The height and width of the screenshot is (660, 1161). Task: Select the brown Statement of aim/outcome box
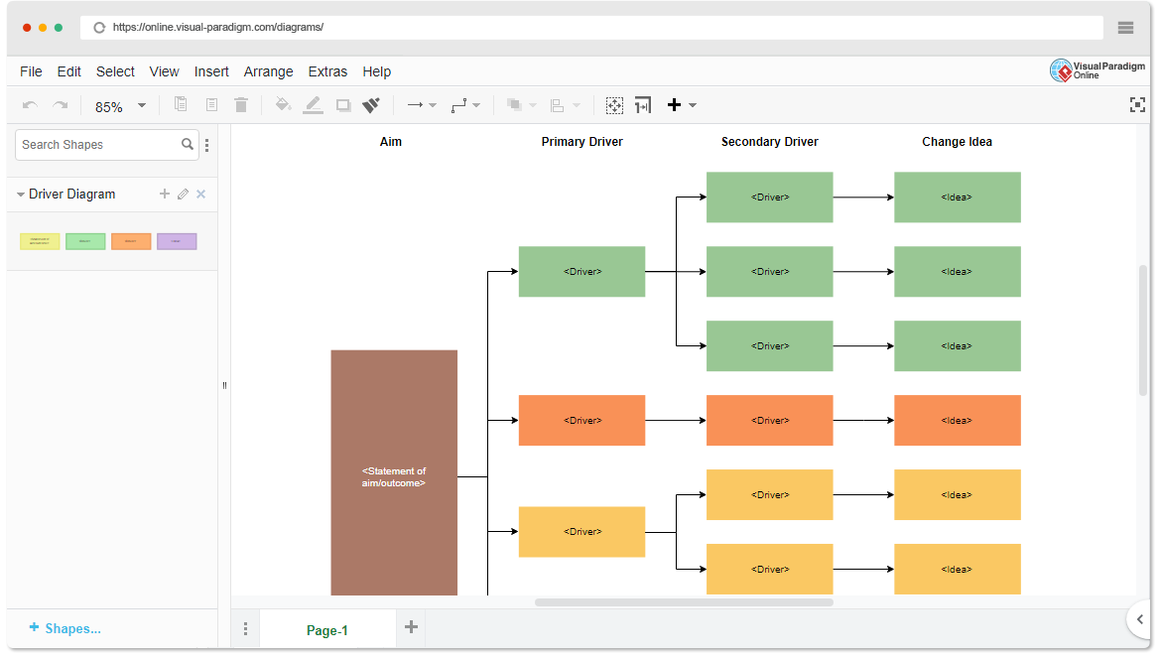(394, 472)
